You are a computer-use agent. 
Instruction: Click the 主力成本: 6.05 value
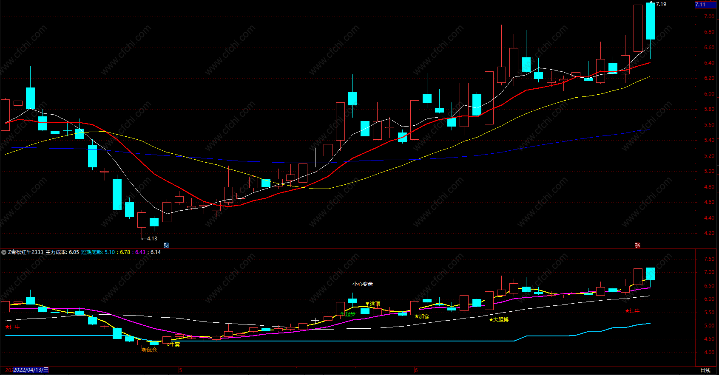pos(62,252)
